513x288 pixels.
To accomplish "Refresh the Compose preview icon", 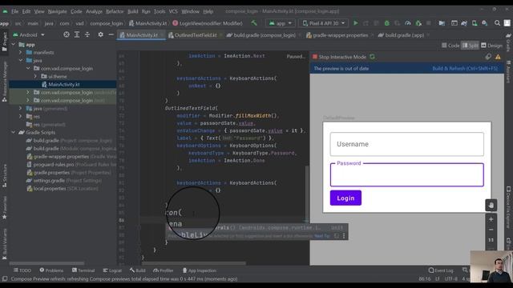I will tap(372, 57).
